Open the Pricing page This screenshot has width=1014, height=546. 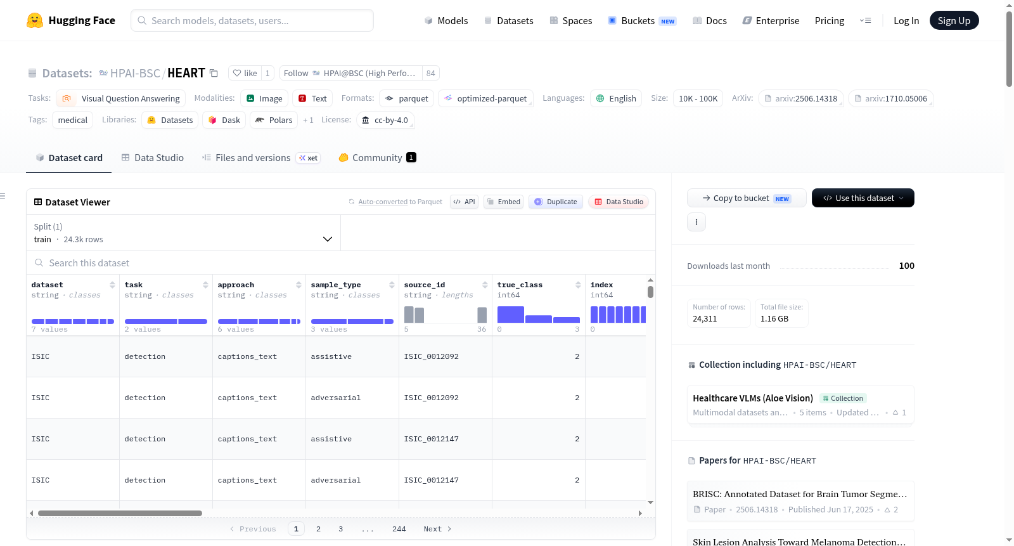830,20
